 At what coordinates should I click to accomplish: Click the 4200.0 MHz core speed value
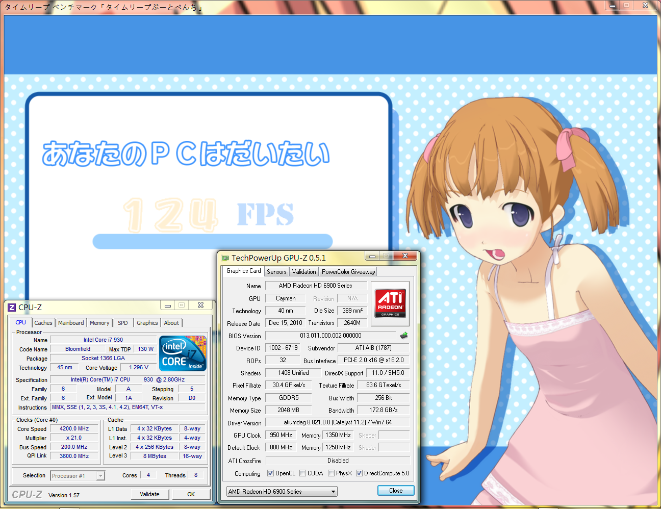pos(74,428)
